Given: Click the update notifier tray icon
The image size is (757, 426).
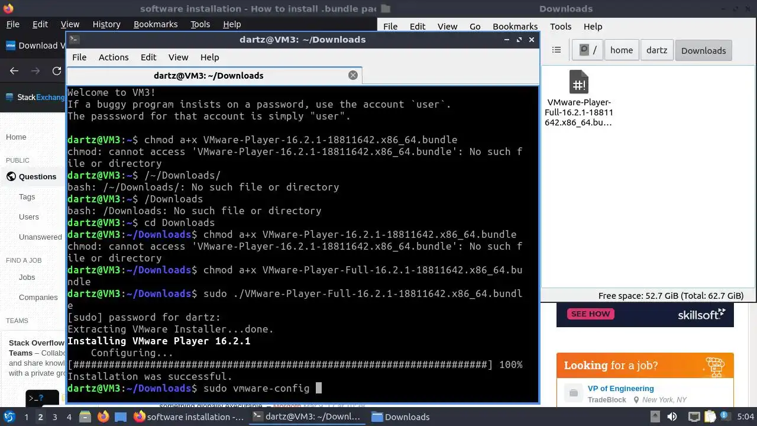Looking at the screenshot, I should (x=726, y=417).
